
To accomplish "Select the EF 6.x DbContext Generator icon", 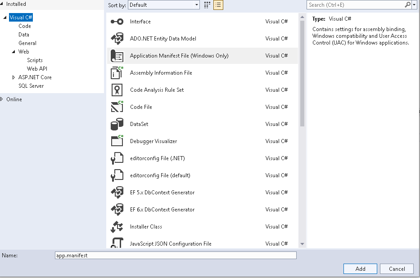I will point(117,210).
